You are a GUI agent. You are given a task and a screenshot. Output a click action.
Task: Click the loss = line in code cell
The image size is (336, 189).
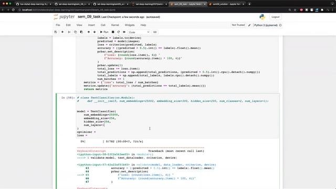[82, 135]
